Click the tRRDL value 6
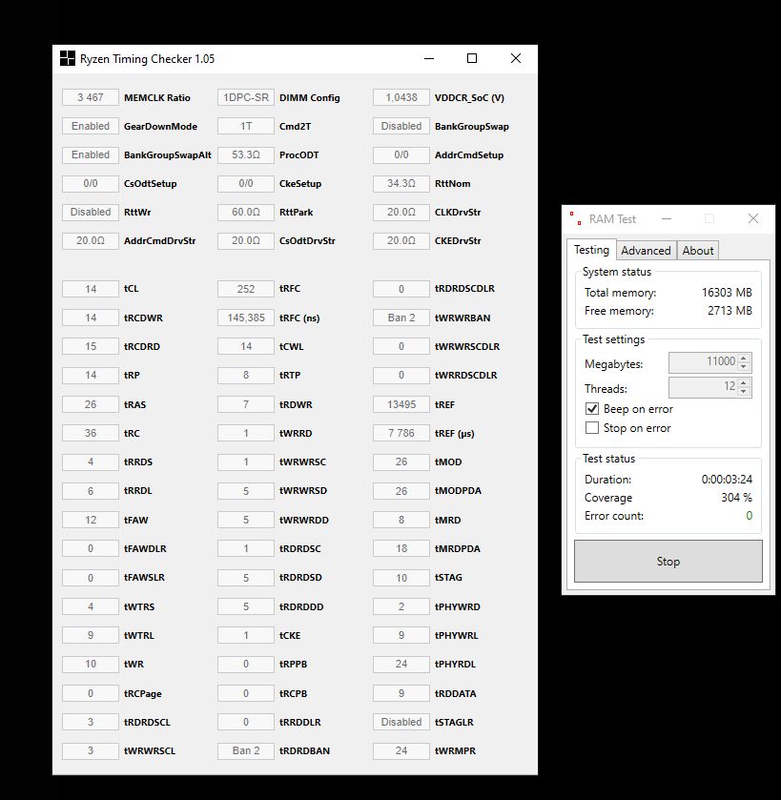781x800 pixels. [x=91, y=491]
